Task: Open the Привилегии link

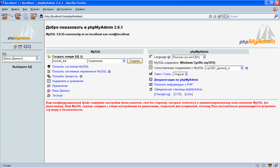Action: [60, 86]
